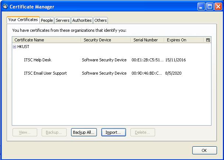Open the Others tab
The width and height of the screenshot is (224, 160).
click(101, 20)
